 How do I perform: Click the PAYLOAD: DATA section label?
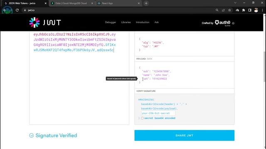coord(144,59)
